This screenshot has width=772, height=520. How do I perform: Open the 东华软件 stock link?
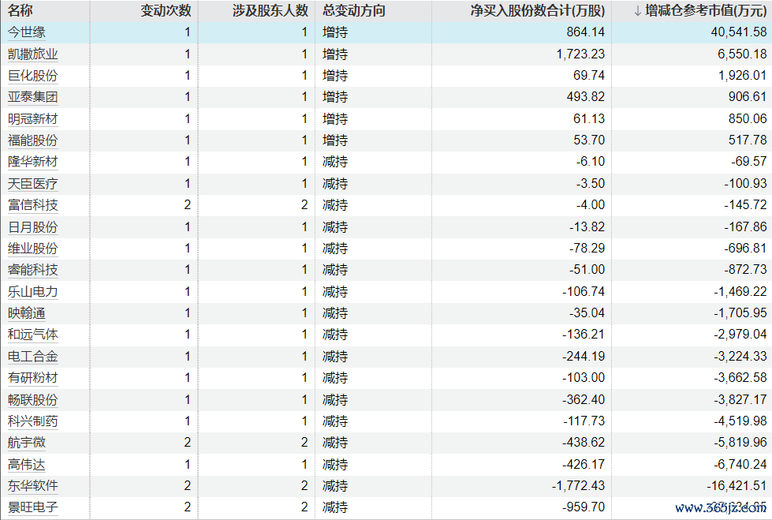[x=32, y=485]
